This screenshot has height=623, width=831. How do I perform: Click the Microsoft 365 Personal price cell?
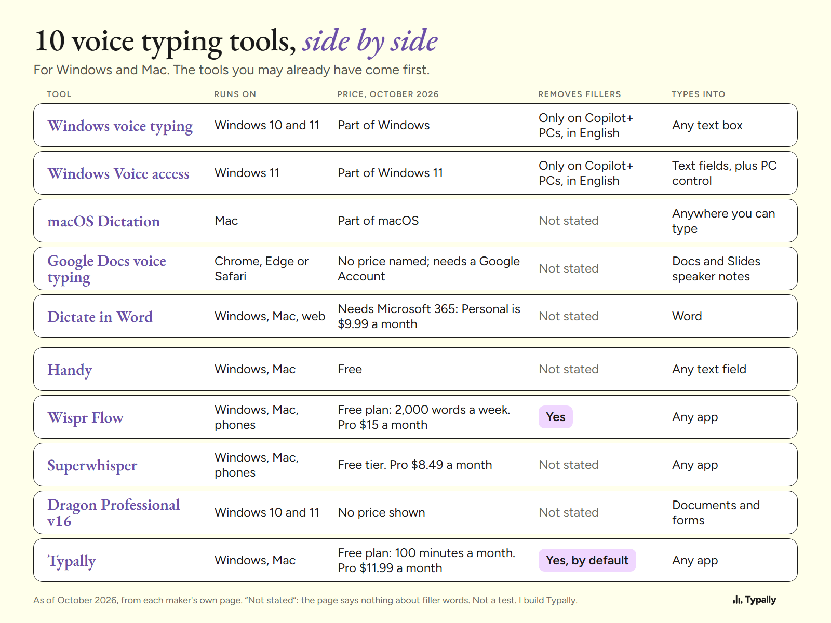429,316
